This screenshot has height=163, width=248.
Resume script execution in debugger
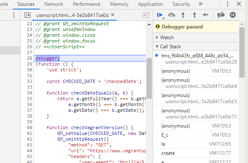(160, 15)
